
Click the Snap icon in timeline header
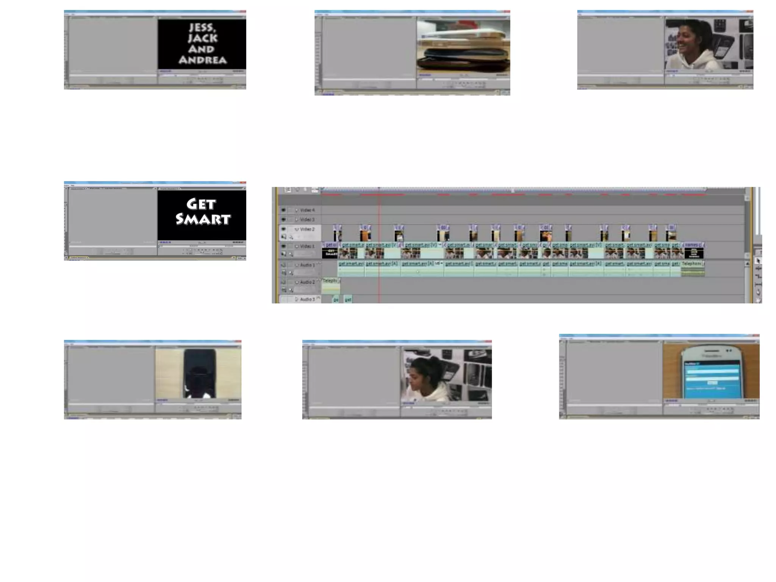288,189
